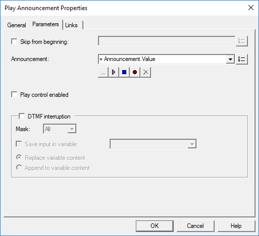Select Replace variable content radio button
Image resolution: width=259 pixels, height=236 pixels.
19,157
